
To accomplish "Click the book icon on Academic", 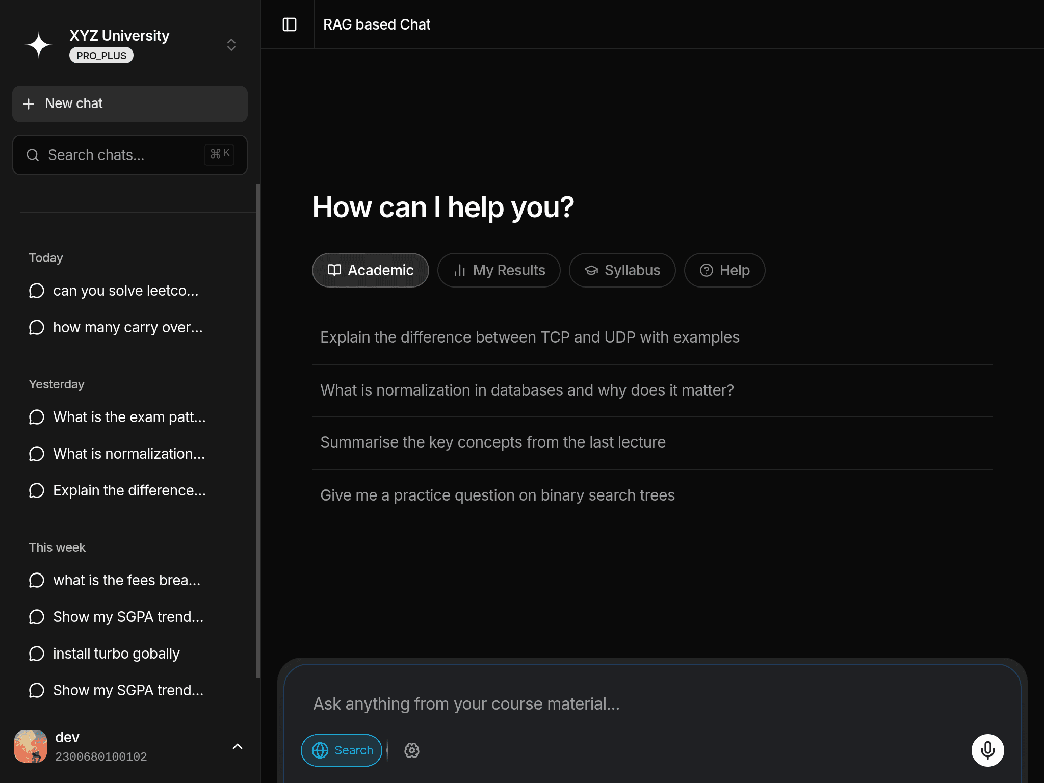I will point(334,270).
